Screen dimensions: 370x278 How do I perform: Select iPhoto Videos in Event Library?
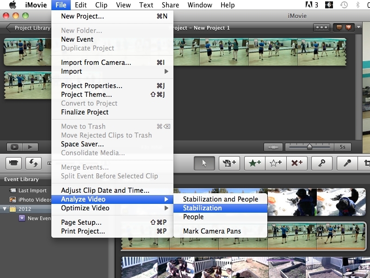tap(30, 200)
